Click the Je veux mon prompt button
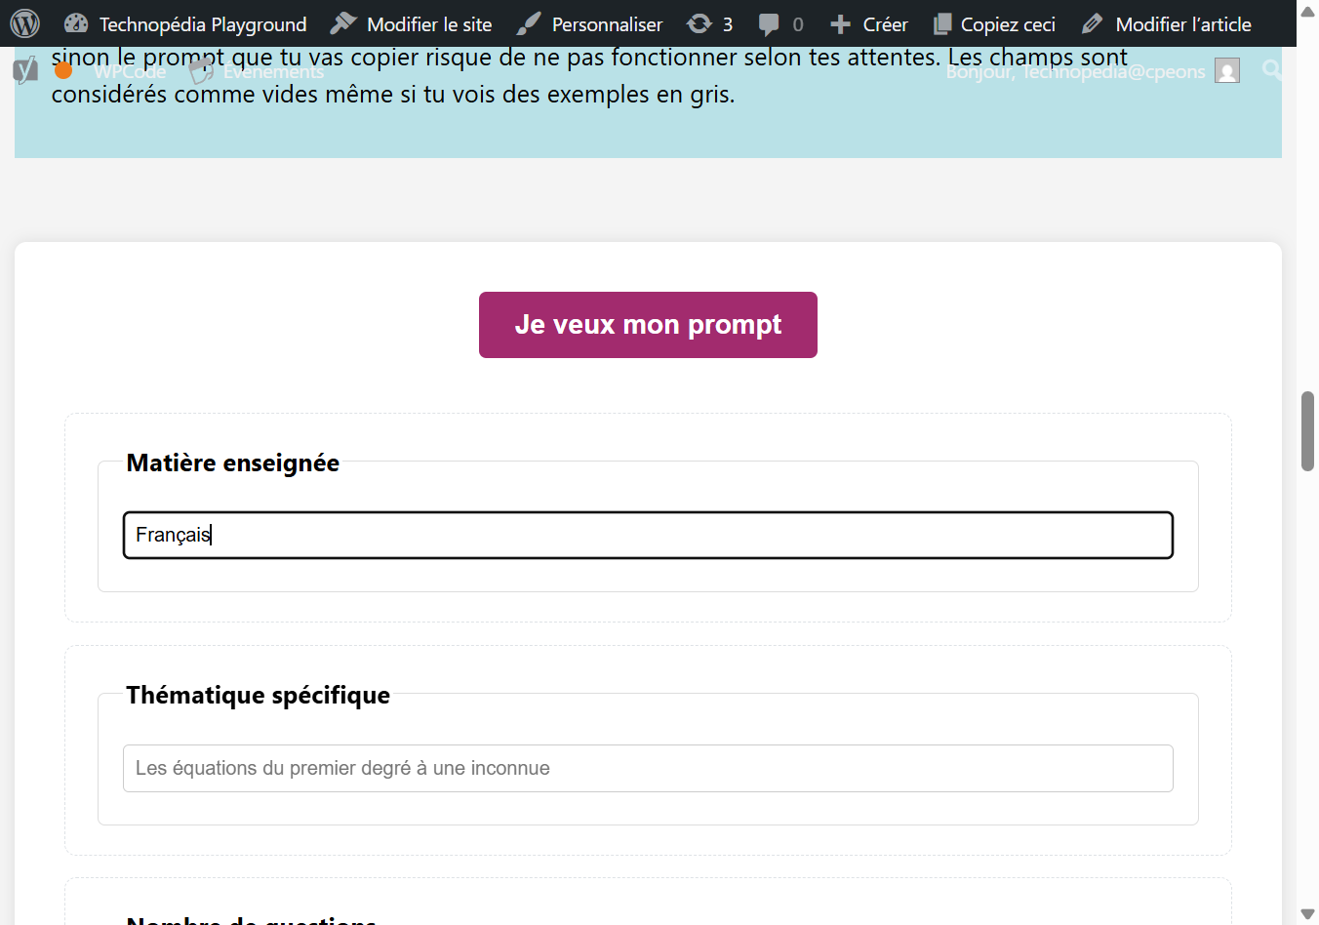This screenshot has height=925, width=1319. [648, 325]
